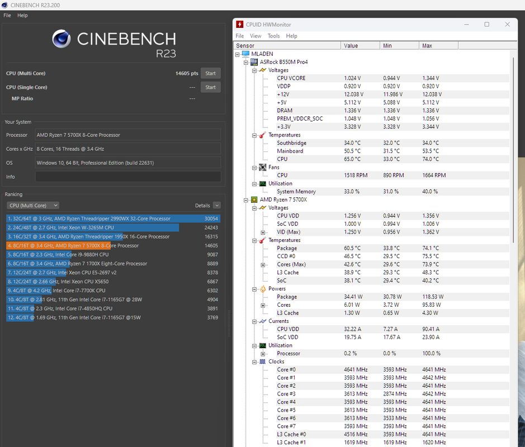Click the Sensor column header
The height and width of the screenshot is (447, 525).
[x=287, y=45]
